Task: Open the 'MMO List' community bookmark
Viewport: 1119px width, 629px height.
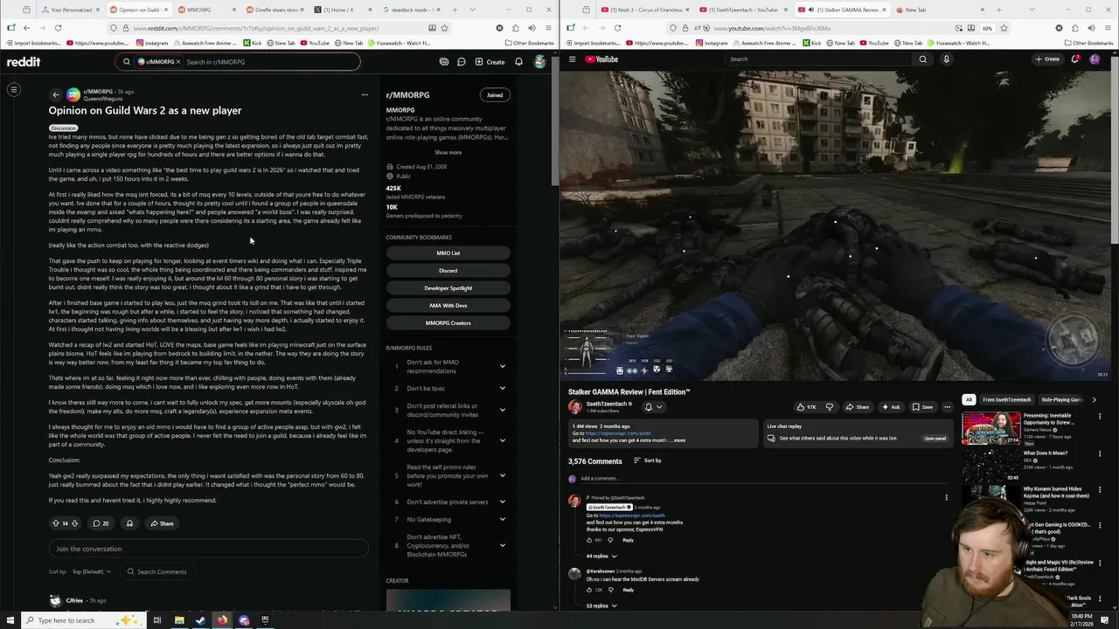Action: click(448, 253)
